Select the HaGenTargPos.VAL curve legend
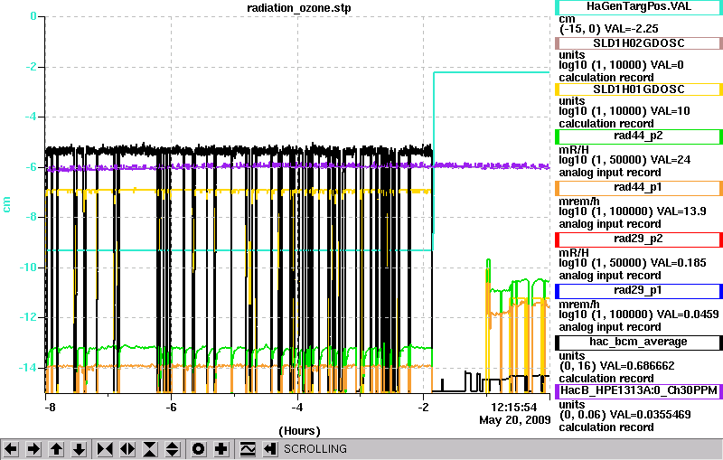723x460 pixels. point(639,6)
